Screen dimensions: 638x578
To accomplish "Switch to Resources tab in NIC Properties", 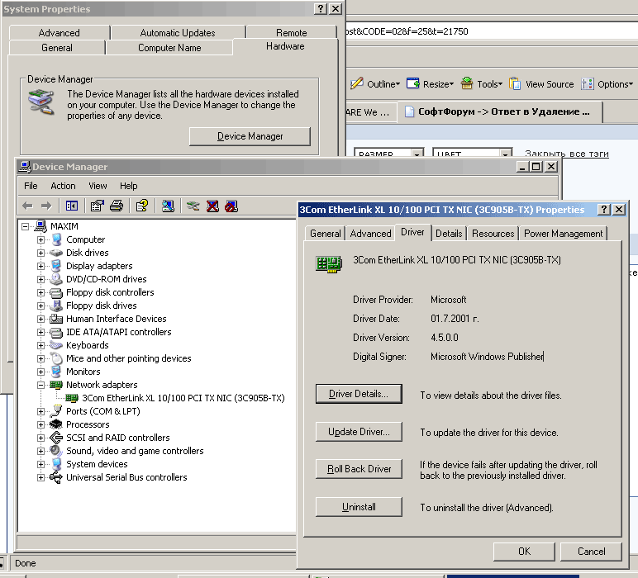I will tap(493, 234).
